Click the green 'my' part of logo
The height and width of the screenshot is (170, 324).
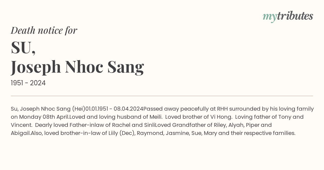[270, 18]
